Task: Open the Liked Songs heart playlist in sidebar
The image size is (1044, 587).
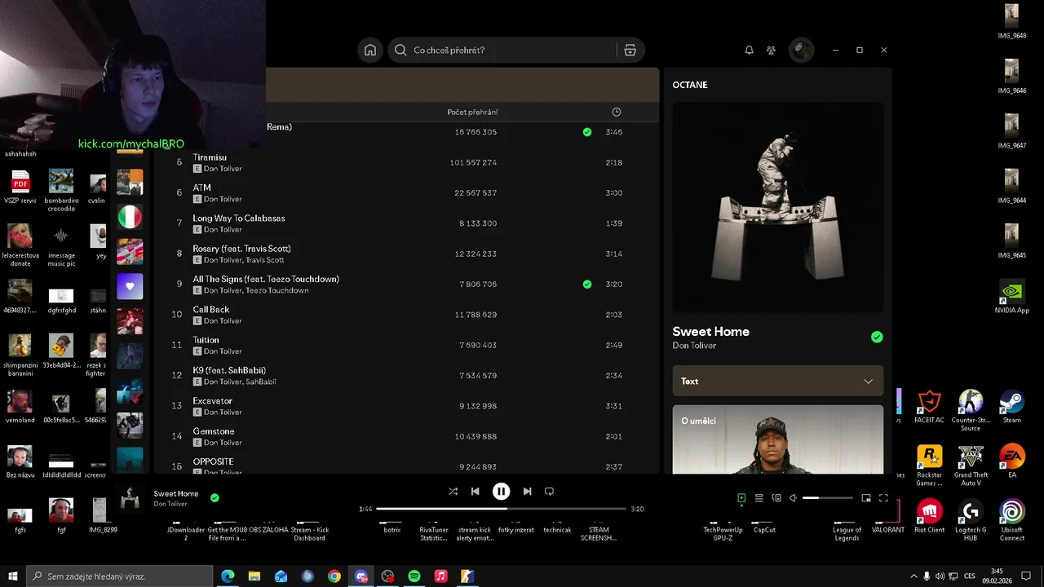Action: click(x=130, y=286)
